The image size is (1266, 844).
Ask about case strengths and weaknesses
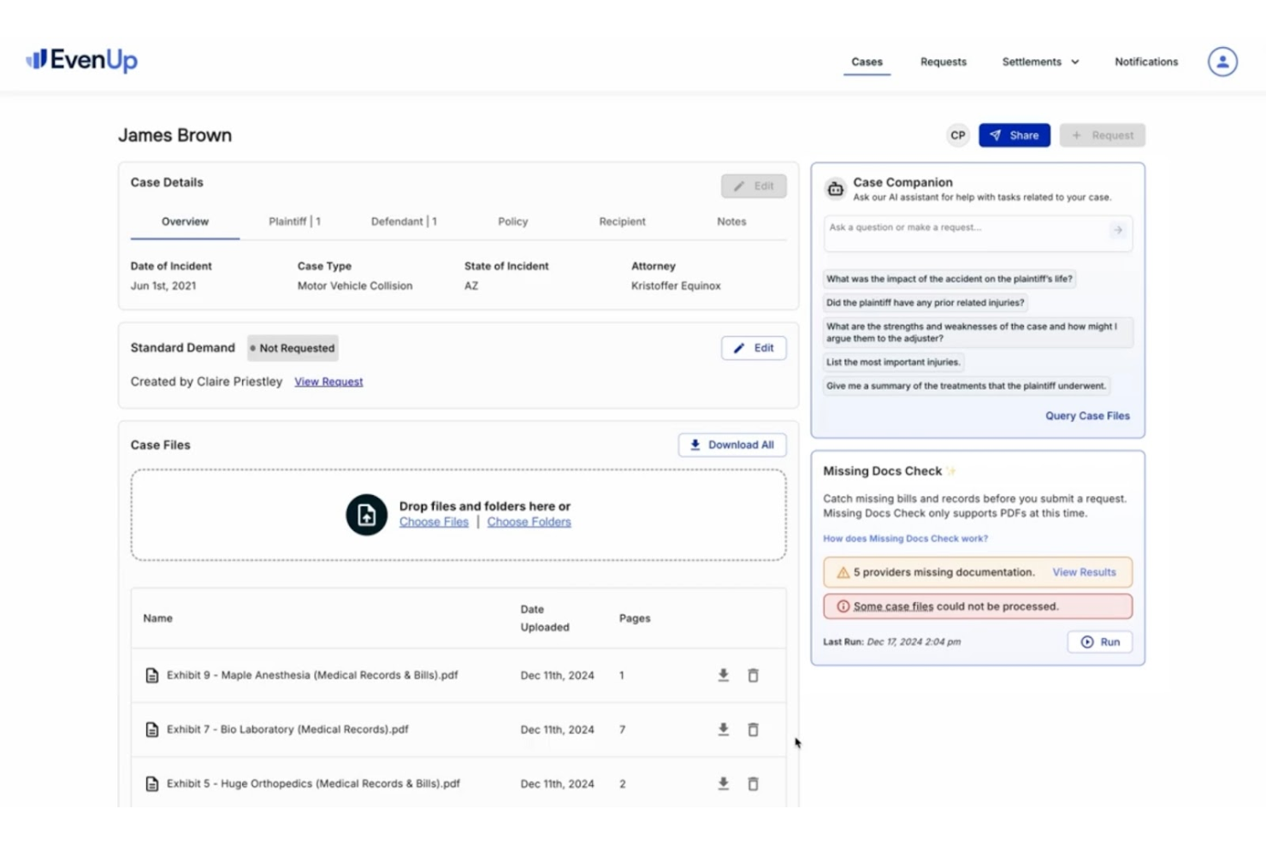click(978, 333)
